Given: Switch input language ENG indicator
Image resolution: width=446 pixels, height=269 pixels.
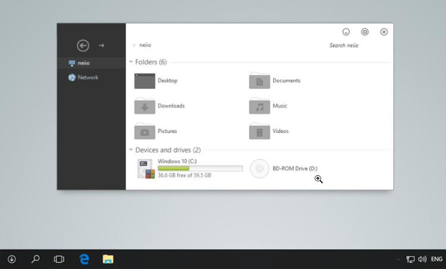Looking at the screenshot, I should click(x=436, y=259).
